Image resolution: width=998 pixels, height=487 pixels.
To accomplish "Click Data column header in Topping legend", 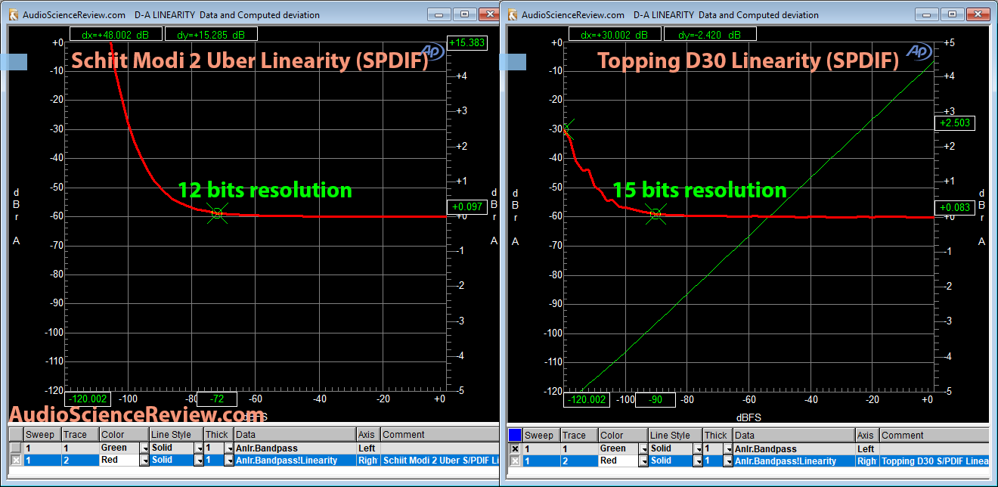I will click(x=794, y=435).
